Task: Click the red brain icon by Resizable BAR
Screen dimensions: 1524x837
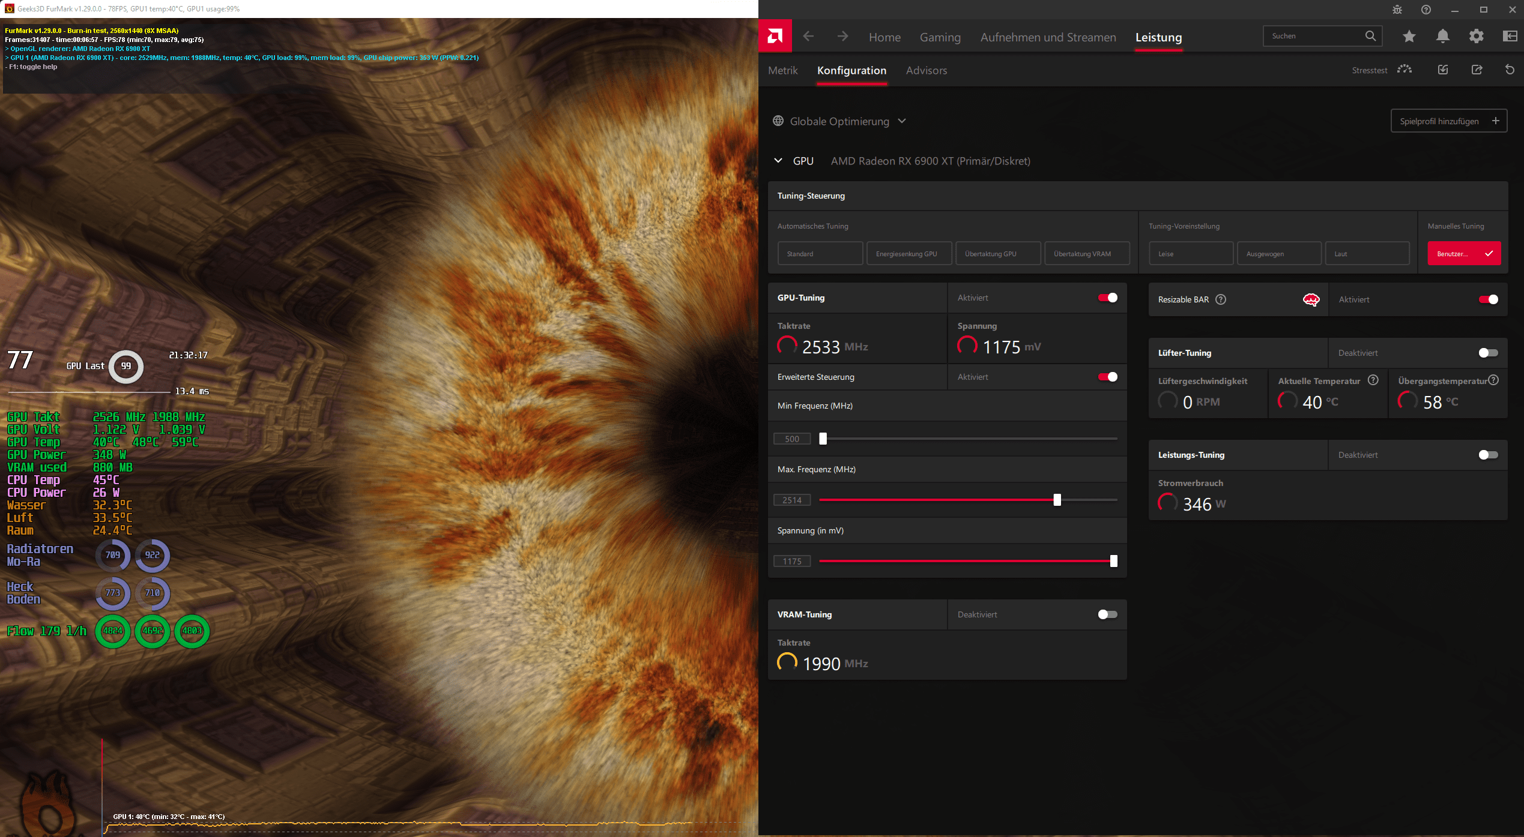Action: click(1311, 299)
